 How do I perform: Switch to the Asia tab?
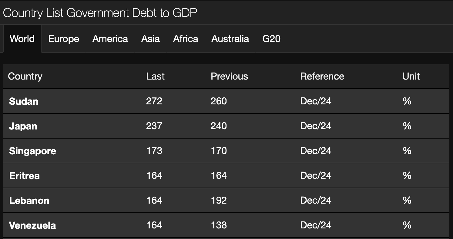(x=150, y=39)
